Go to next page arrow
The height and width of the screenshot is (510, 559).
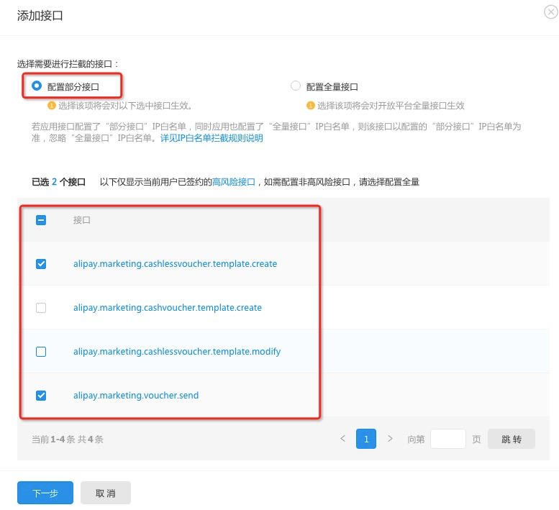390,439
